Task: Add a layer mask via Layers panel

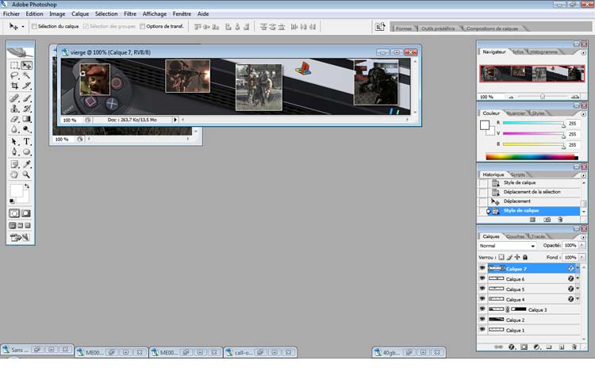Action: tap(524, 347)
